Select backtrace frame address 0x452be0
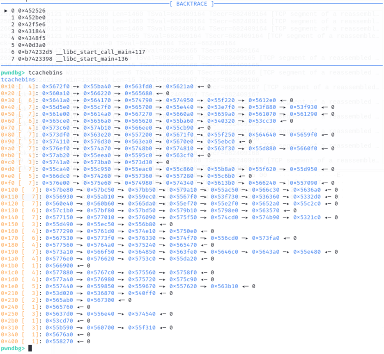 pos(32,18)
